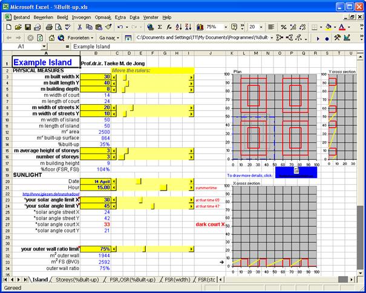Apply Percent Style icon
Image resolution: width=366 pixels, height=293 pixels.
point(284,27)
